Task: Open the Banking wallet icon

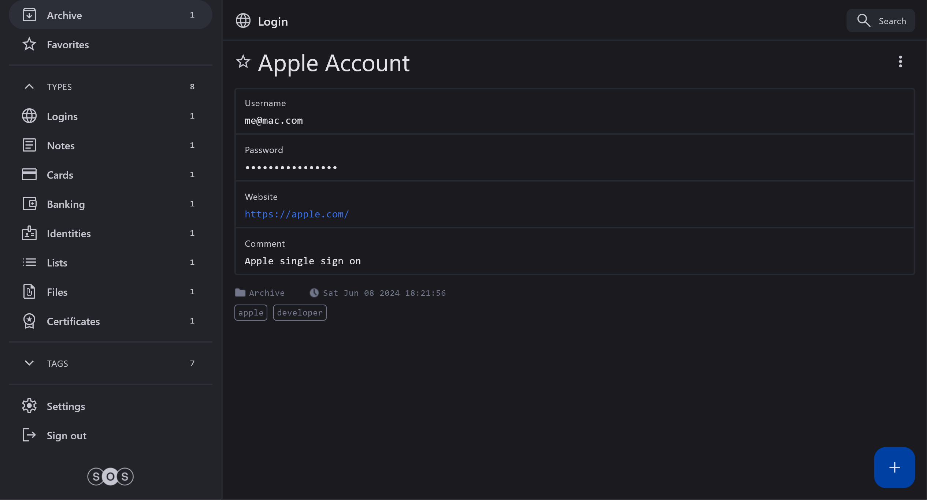Action: tap(29, 204)
